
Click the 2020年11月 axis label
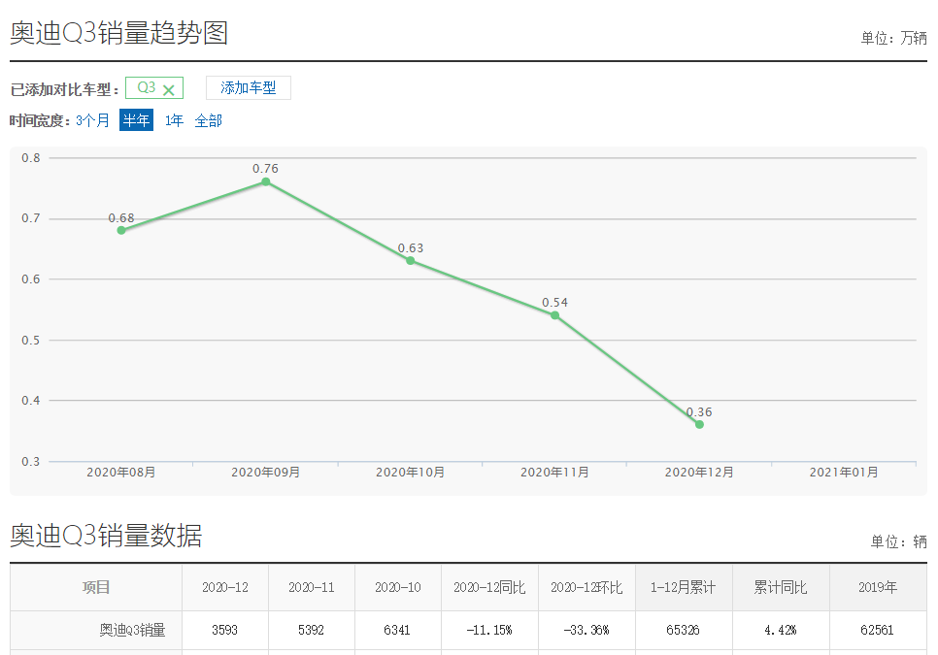tap(555, 473)
